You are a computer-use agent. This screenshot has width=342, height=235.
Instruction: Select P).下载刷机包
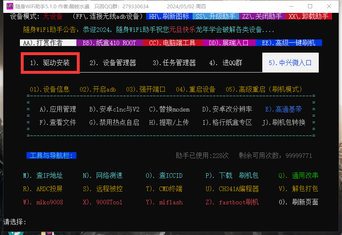coord(232,176)
